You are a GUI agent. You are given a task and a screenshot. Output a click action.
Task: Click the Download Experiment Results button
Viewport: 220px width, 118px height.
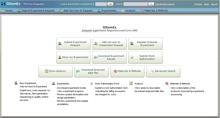109,57
